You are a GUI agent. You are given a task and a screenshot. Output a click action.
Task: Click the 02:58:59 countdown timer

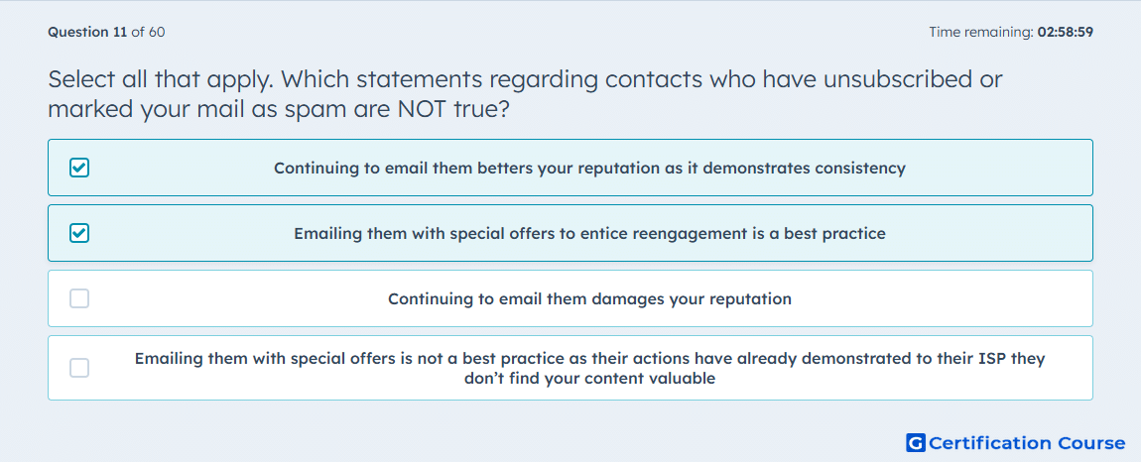[x=1066, y=32]
